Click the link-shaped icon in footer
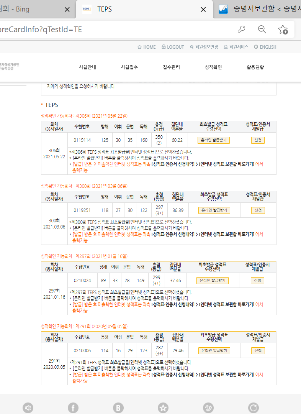Screen dimensions: 301x414 (x=208, y=407)
